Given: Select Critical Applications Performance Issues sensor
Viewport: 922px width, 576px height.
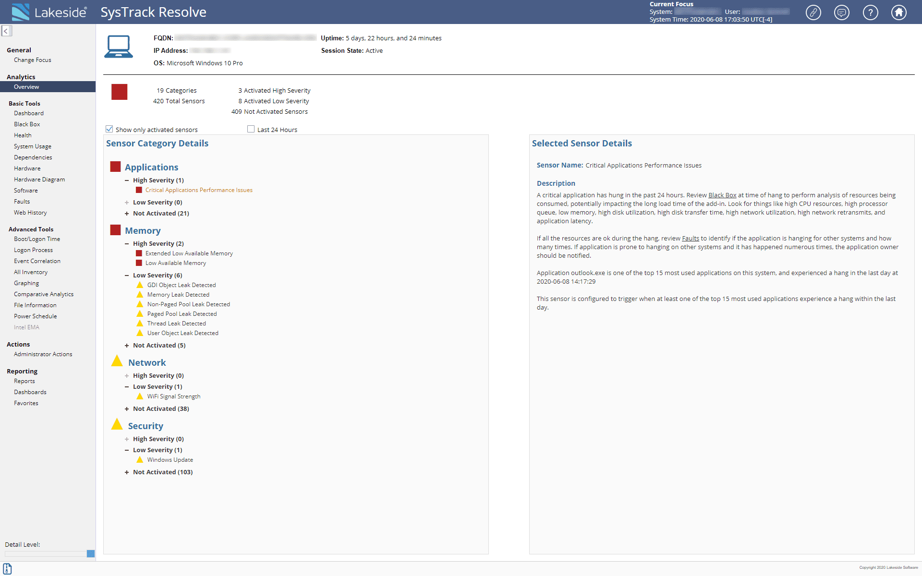Looking at the screenshot, I should (199, 190).
